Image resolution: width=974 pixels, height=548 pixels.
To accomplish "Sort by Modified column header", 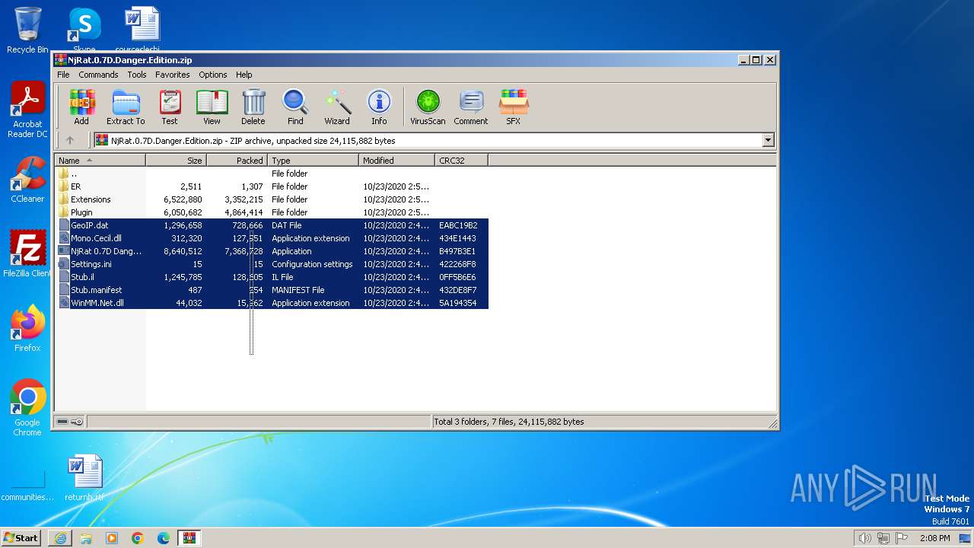I will [x=396, y=161].
